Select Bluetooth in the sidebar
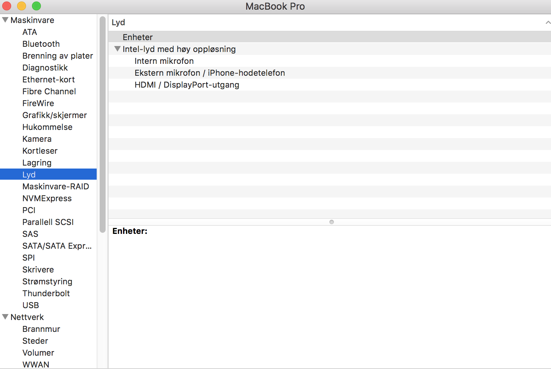 click(41, 44)
